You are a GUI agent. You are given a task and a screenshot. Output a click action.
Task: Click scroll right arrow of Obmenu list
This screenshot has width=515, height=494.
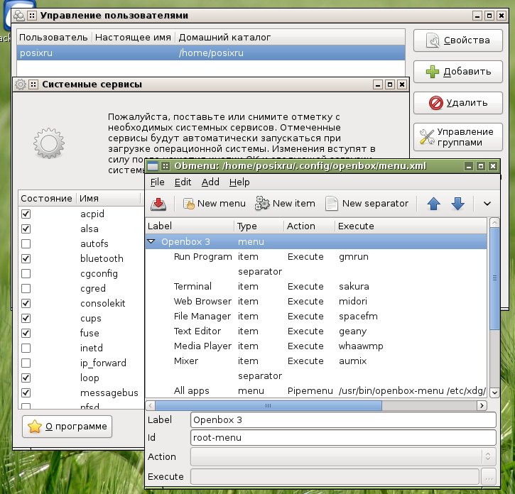[482, 406]
